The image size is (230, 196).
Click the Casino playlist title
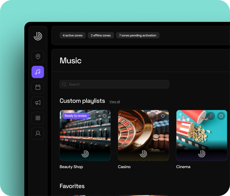(124, 167)
